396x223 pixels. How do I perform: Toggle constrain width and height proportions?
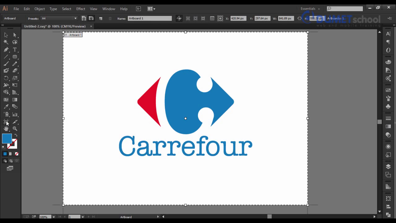(x=299, y=18)
